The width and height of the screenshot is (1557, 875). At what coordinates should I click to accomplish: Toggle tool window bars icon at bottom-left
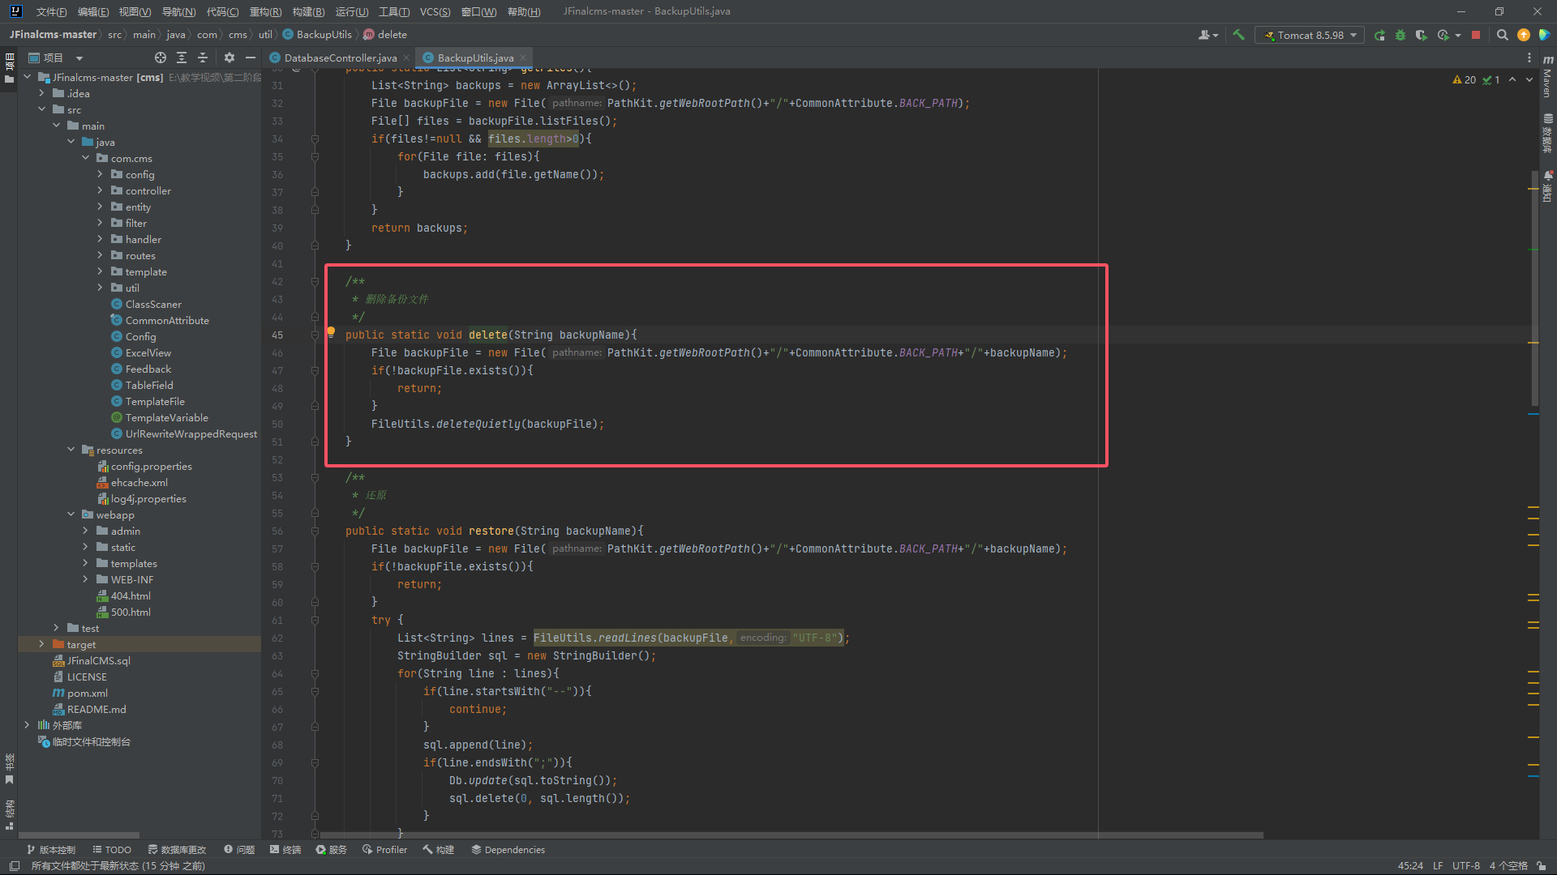[15, 866]
